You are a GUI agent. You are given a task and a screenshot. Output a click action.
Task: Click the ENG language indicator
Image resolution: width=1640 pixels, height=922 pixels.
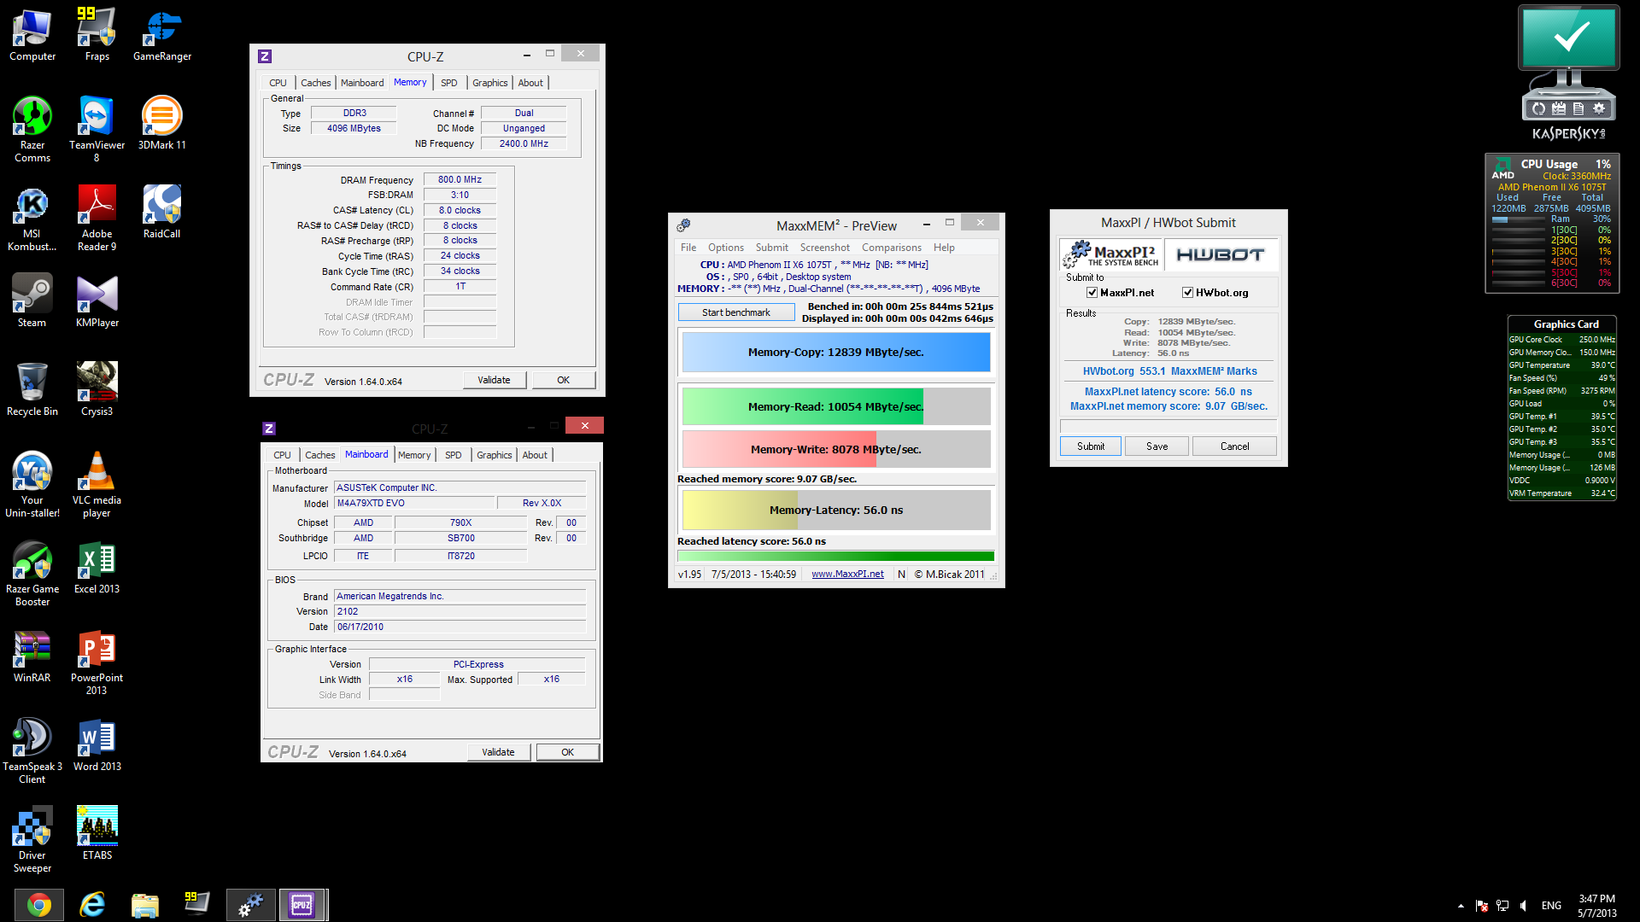point(1551,906)
